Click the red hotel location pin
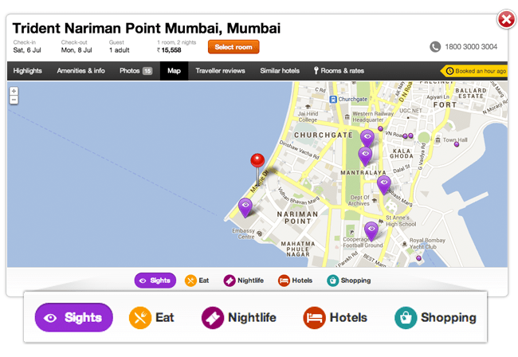The height and width of the screenshot is (357, 518). pyautogui.click(x=257, y=170)
